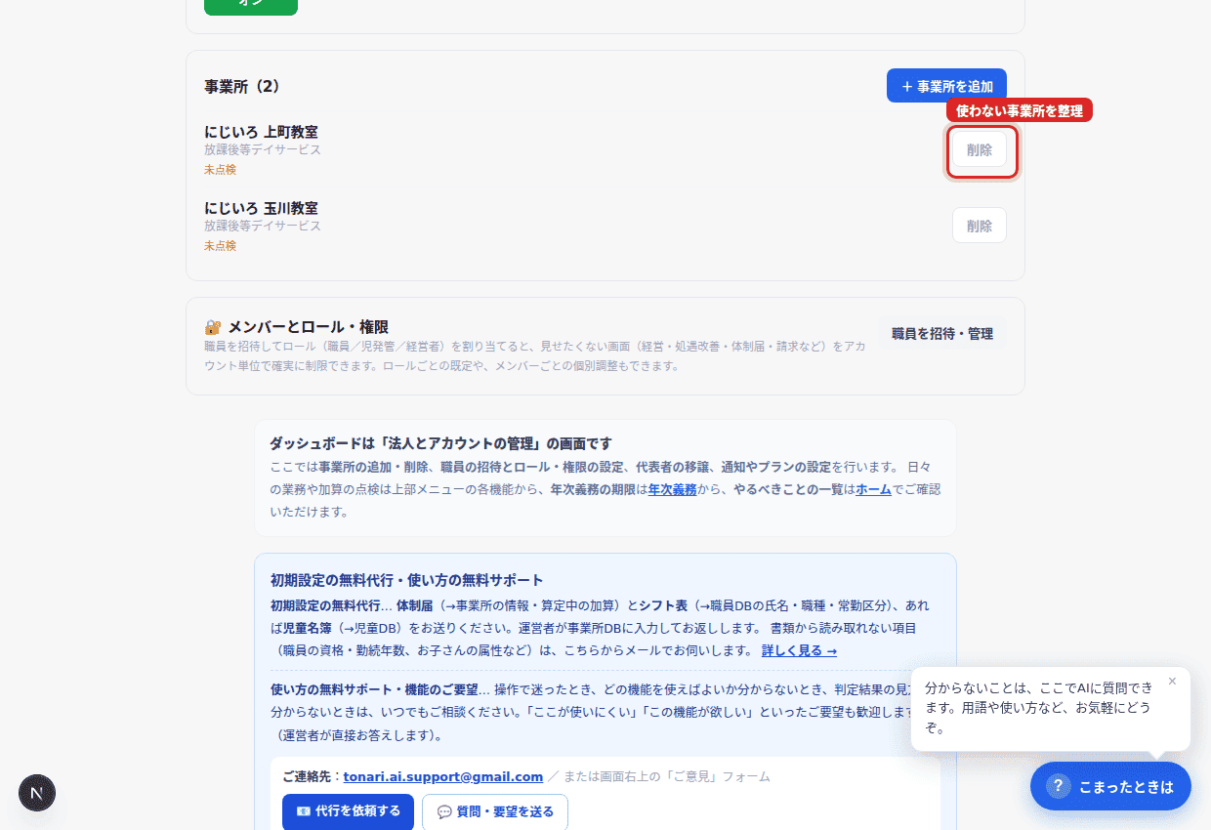Select the にじいろ 玉川教室 office name

261,208
